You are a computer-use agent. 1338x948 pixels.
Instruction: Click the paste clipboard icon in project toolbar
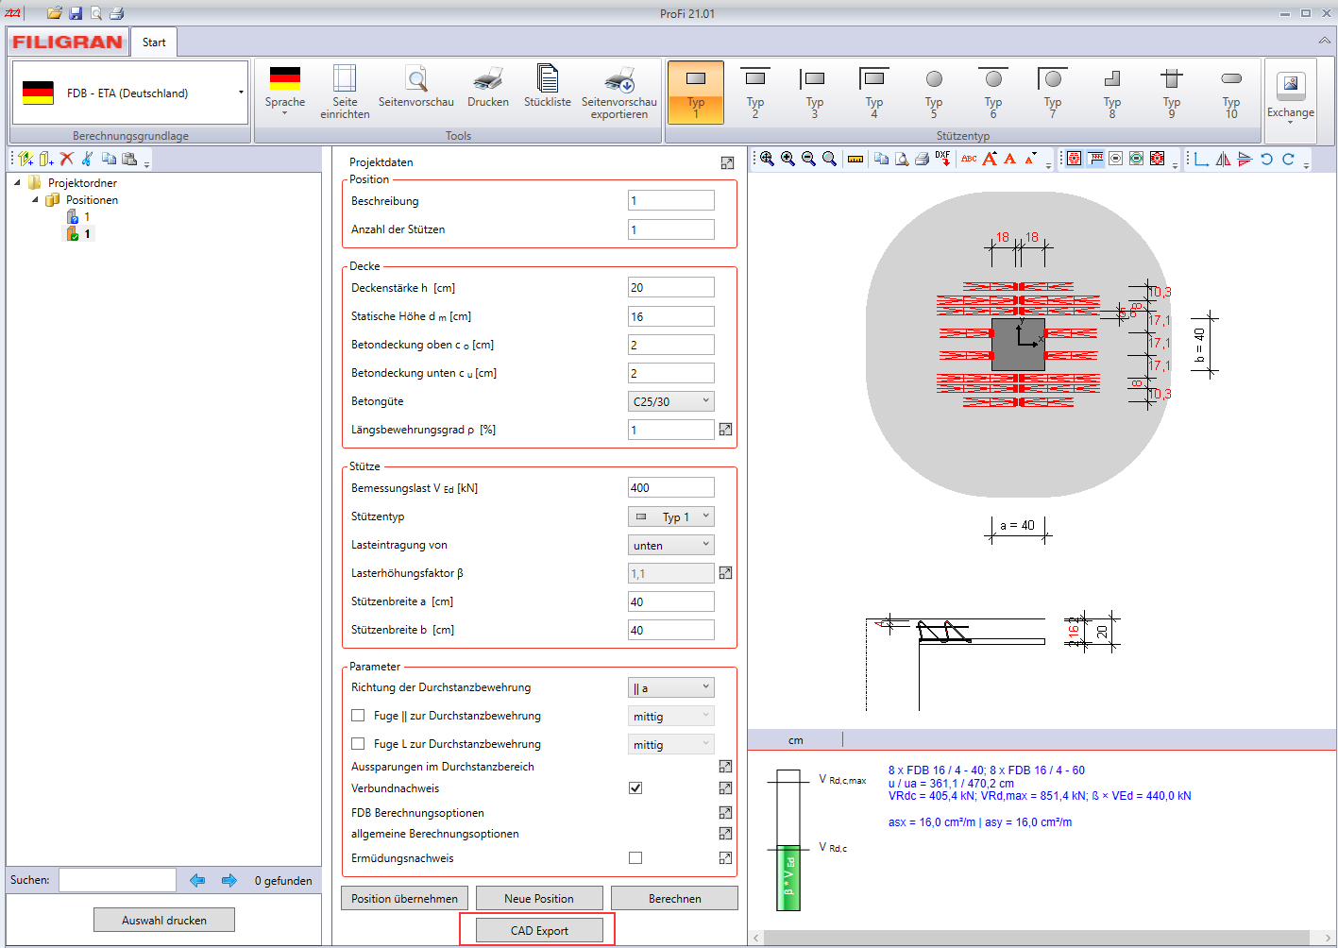[129, 159]
